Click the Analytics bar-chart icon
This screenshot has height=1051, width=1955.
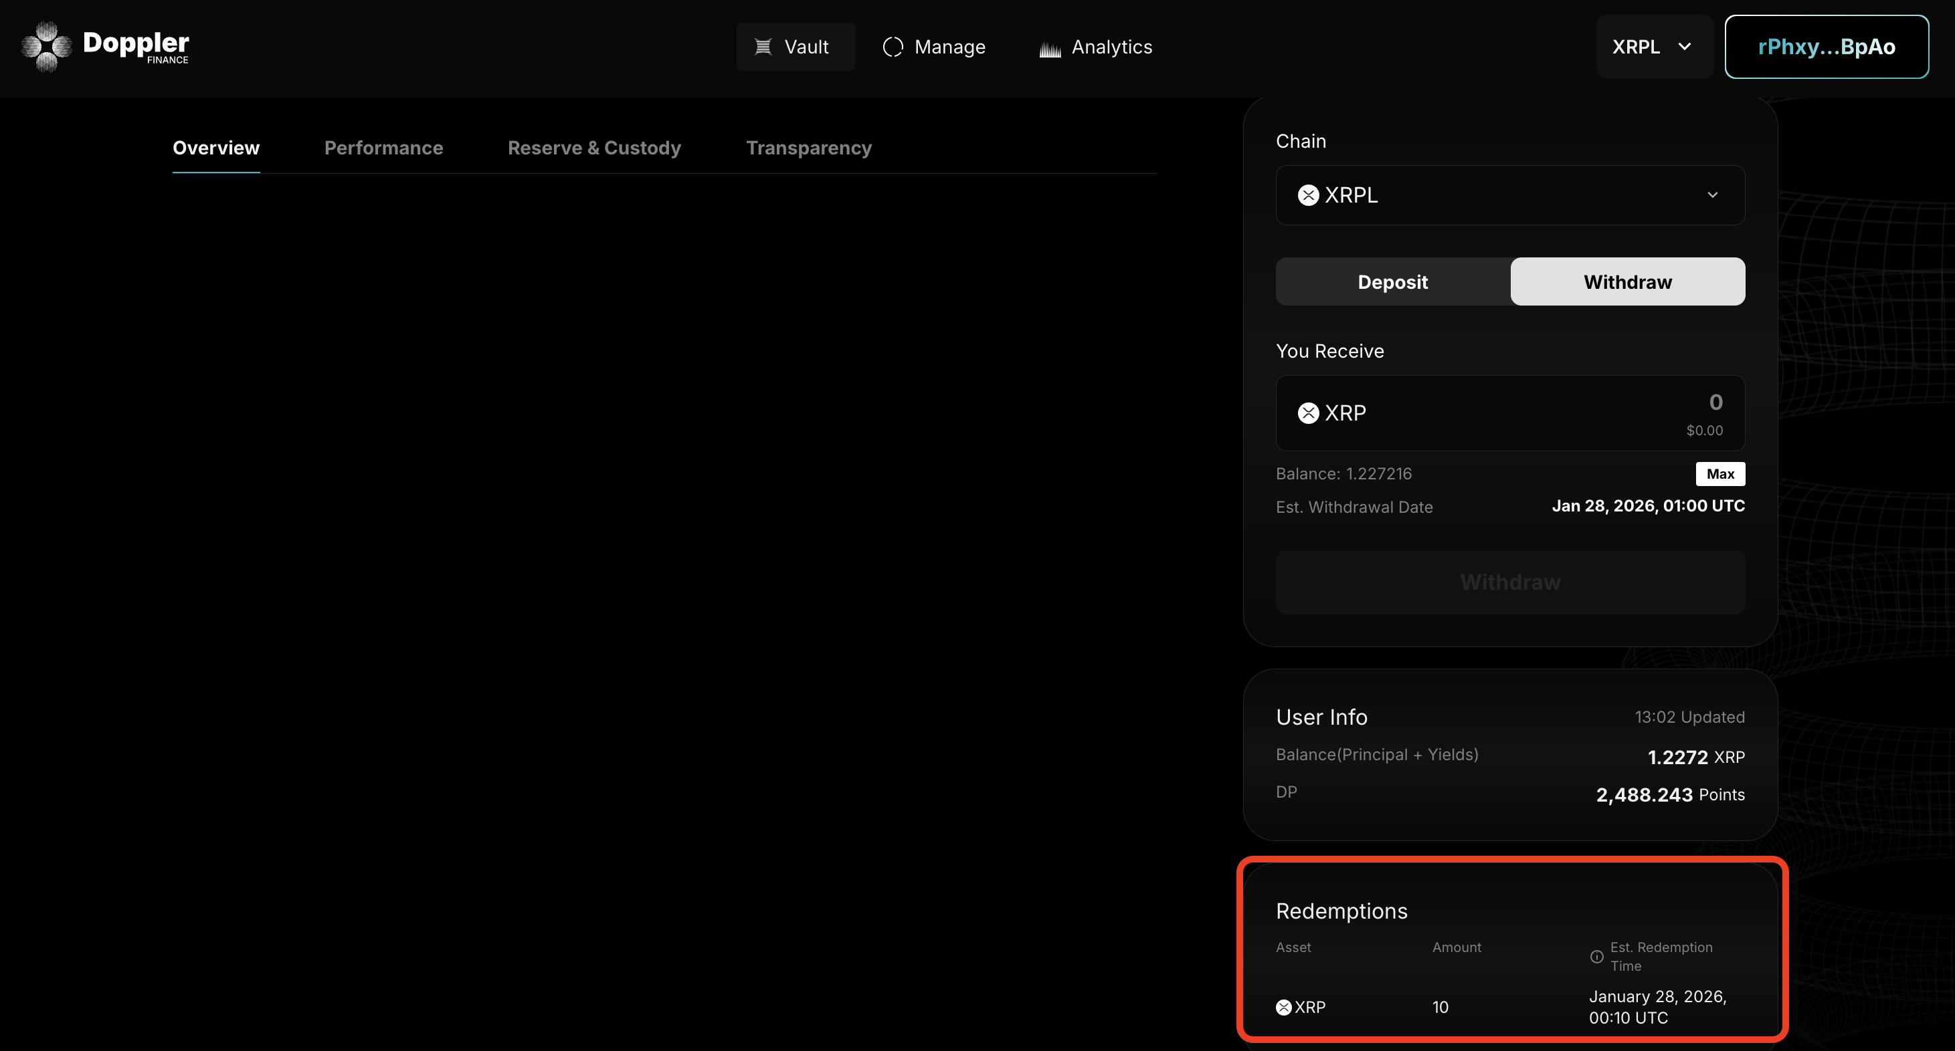(1050, 49)
